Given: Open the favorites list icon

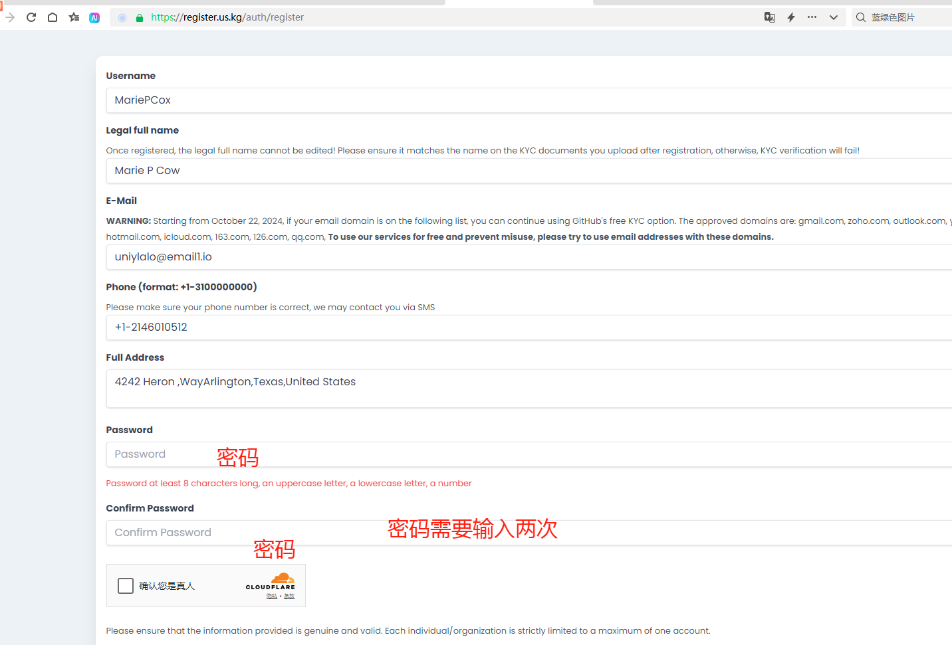Looking at the screenshot, I should [x=74, y=17].
